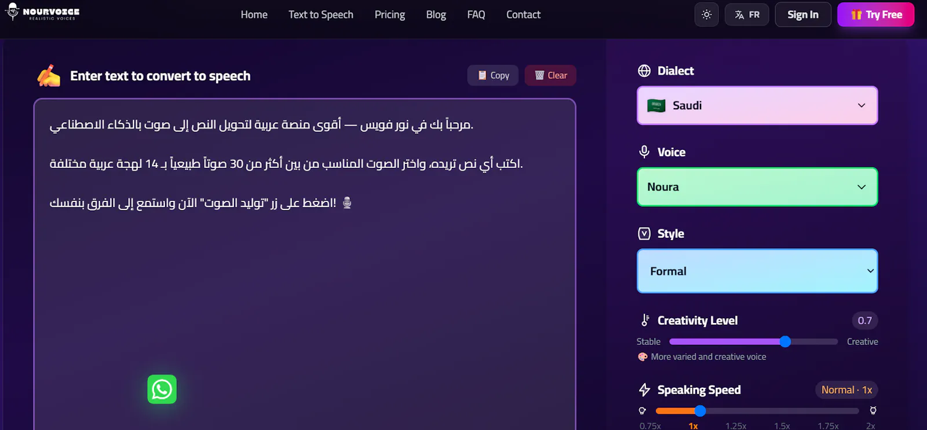927x430 pixels.
Task: Click the microphone emoji in the text
Action: pos(347,203)
